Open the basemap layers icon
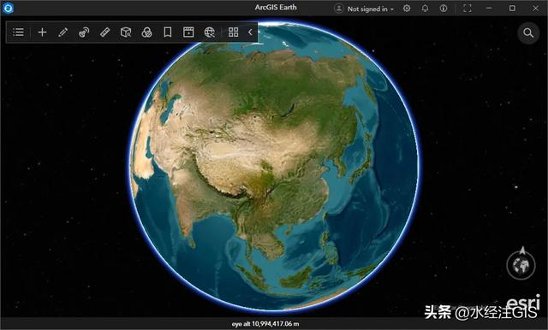 point(146,32)
